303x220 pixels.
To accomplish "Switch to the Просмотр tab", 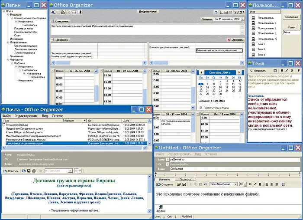I will click(x=185, y=179).
